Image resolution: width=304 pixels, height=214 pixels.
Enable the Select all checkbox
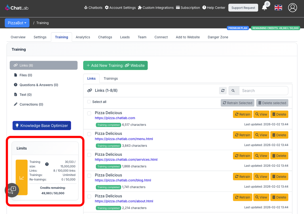point(89,101)
